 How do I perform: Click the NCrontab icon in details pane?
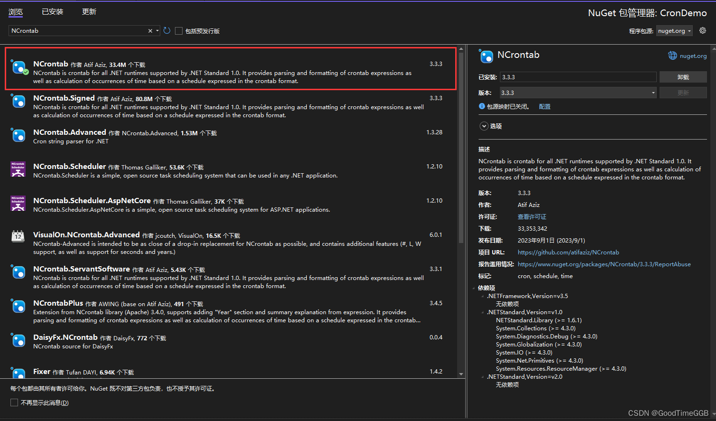point(486,56)
